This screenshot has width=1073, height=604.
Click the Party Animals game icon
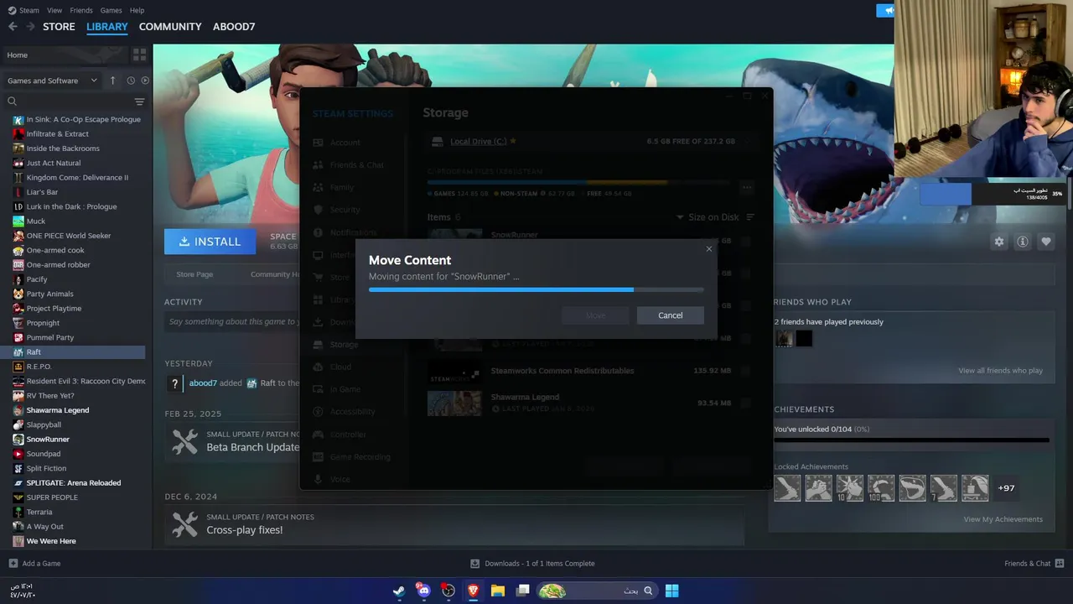point(18,294)
